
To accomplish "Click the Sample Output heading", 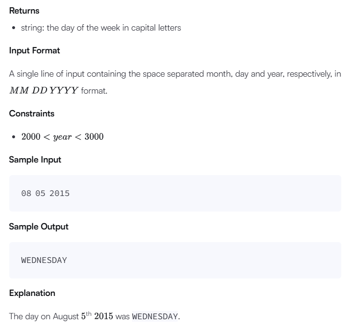I will [39, 227].
